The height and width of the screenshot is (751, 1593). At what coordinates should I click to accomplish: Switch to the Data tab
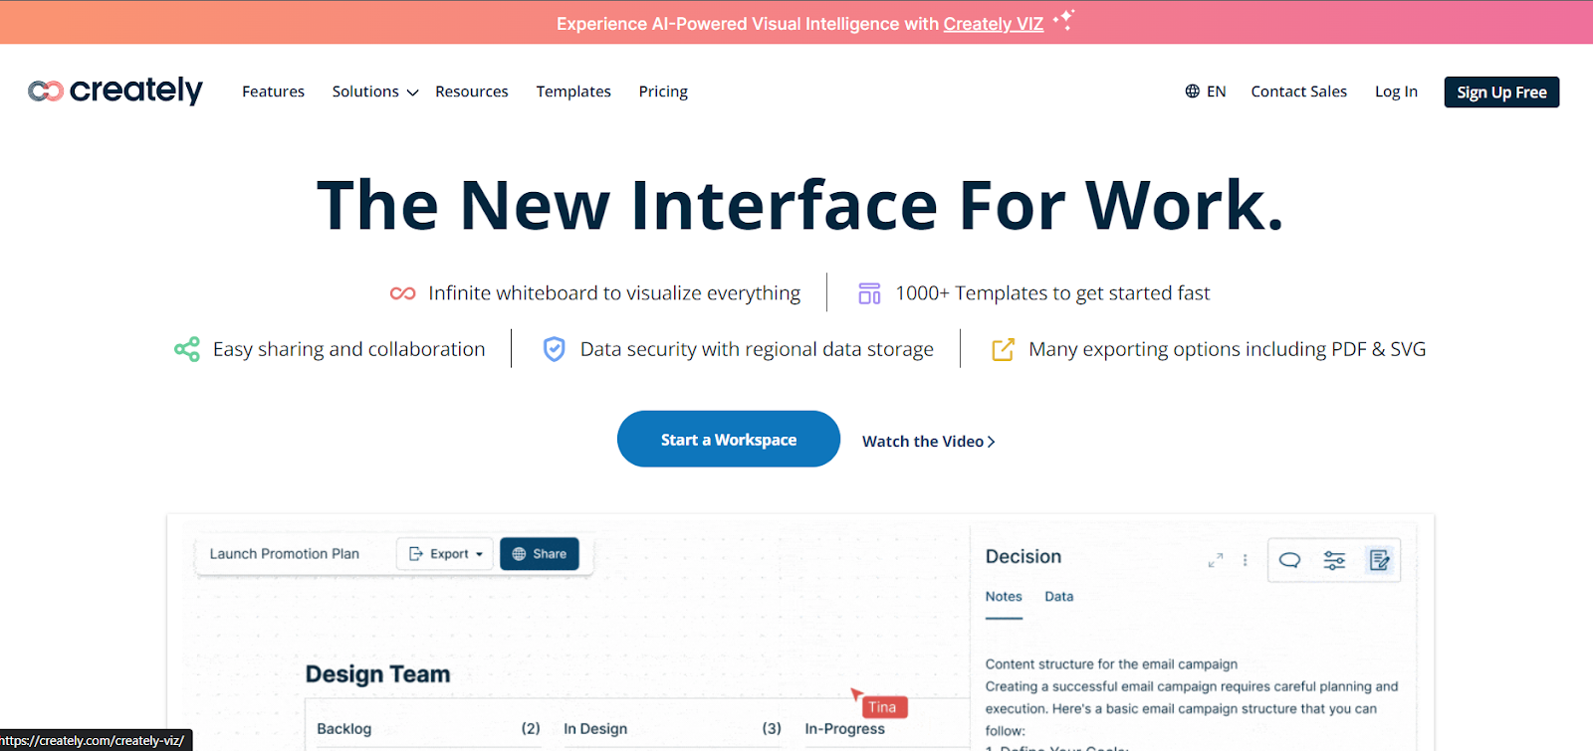point(1058,597)
